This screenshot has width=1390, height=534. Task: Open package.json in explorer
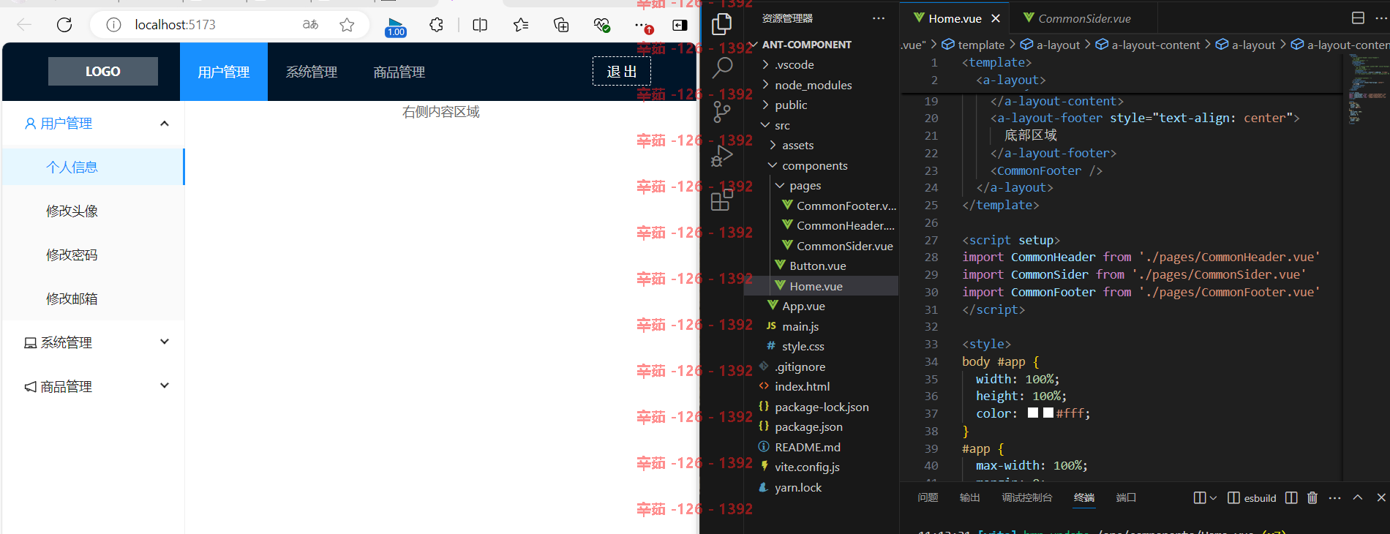click(x=808, y=426)
